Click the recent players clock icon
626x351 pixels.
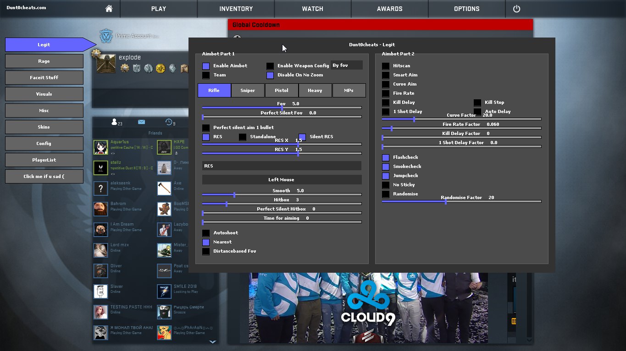tap(169, 122)
